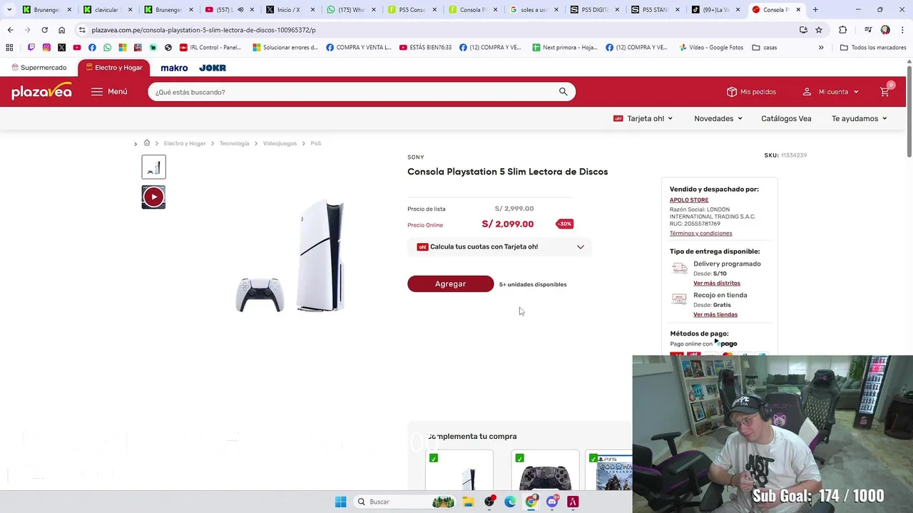Expand Mi cuenta dropdown
Image resolution: width=913 pixels, height=513 pixels.
pyautogui.click(x=831, y=91)
